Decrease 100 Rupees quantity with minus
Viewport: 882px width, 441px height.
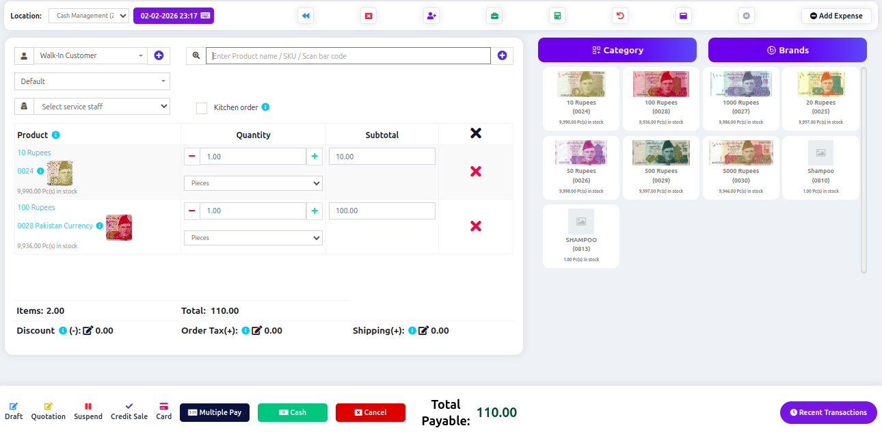click(192, 211)
